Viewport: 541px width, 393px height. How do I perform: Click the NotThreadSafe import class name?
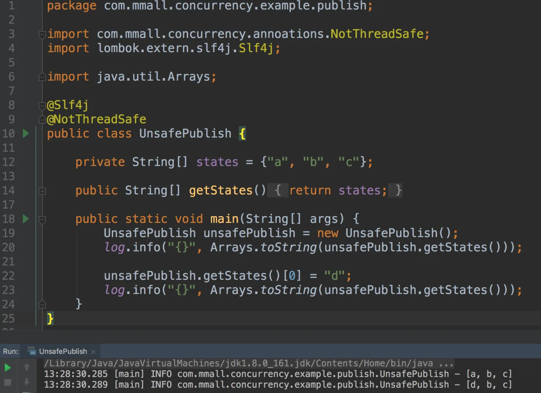377,34
